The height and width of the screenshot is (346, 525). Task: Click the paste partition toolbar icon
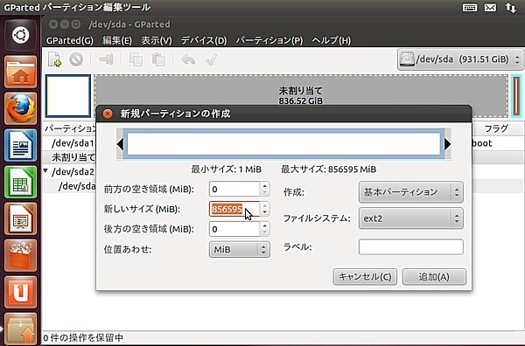[x=158, y=59]
